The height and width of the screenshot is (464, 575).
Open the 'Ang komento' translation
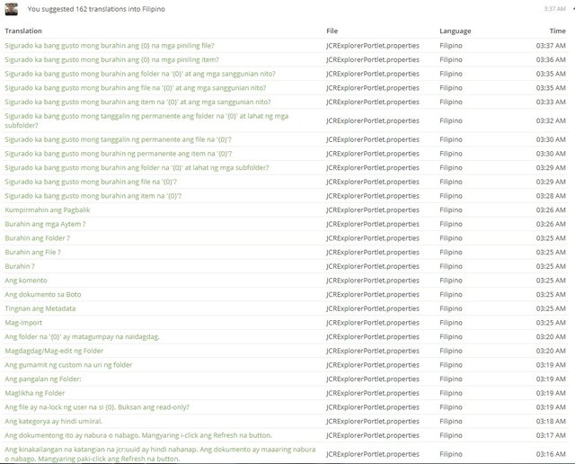[26, 280]
